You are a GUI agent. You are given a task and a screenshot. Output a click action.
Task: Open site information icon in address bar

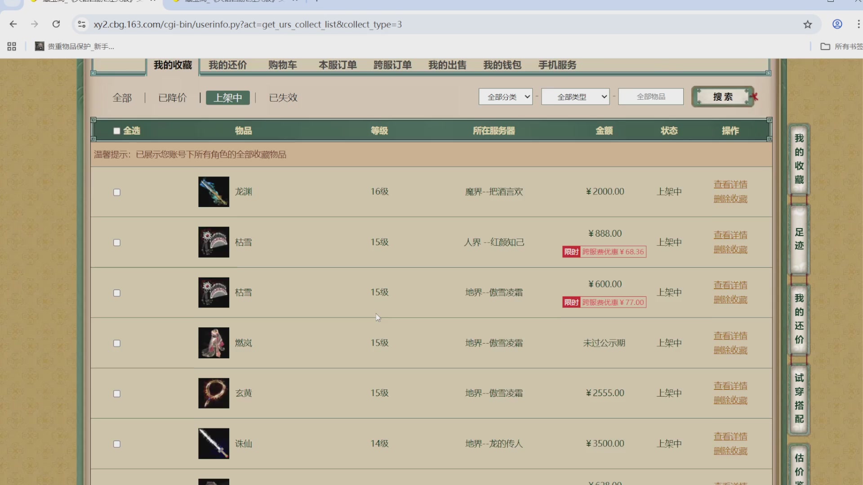(81, 24)
